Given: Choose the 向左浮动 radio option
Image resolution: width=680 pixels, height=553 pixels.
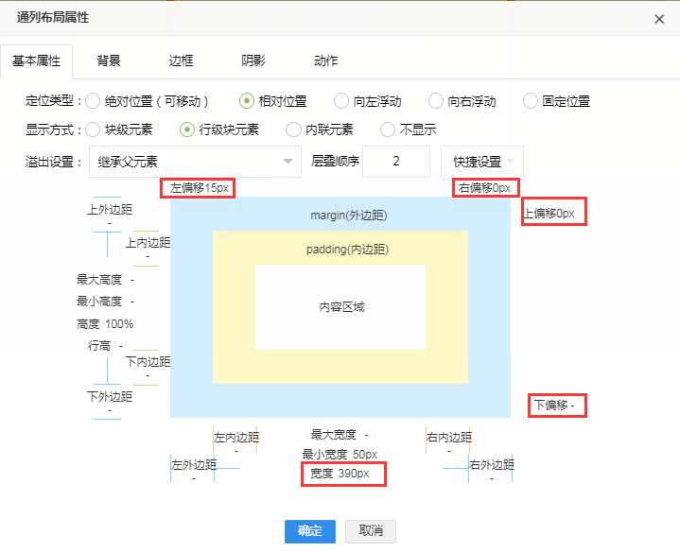Looking at the screenshot, I should pyautogui.click(x=341, y=101).
